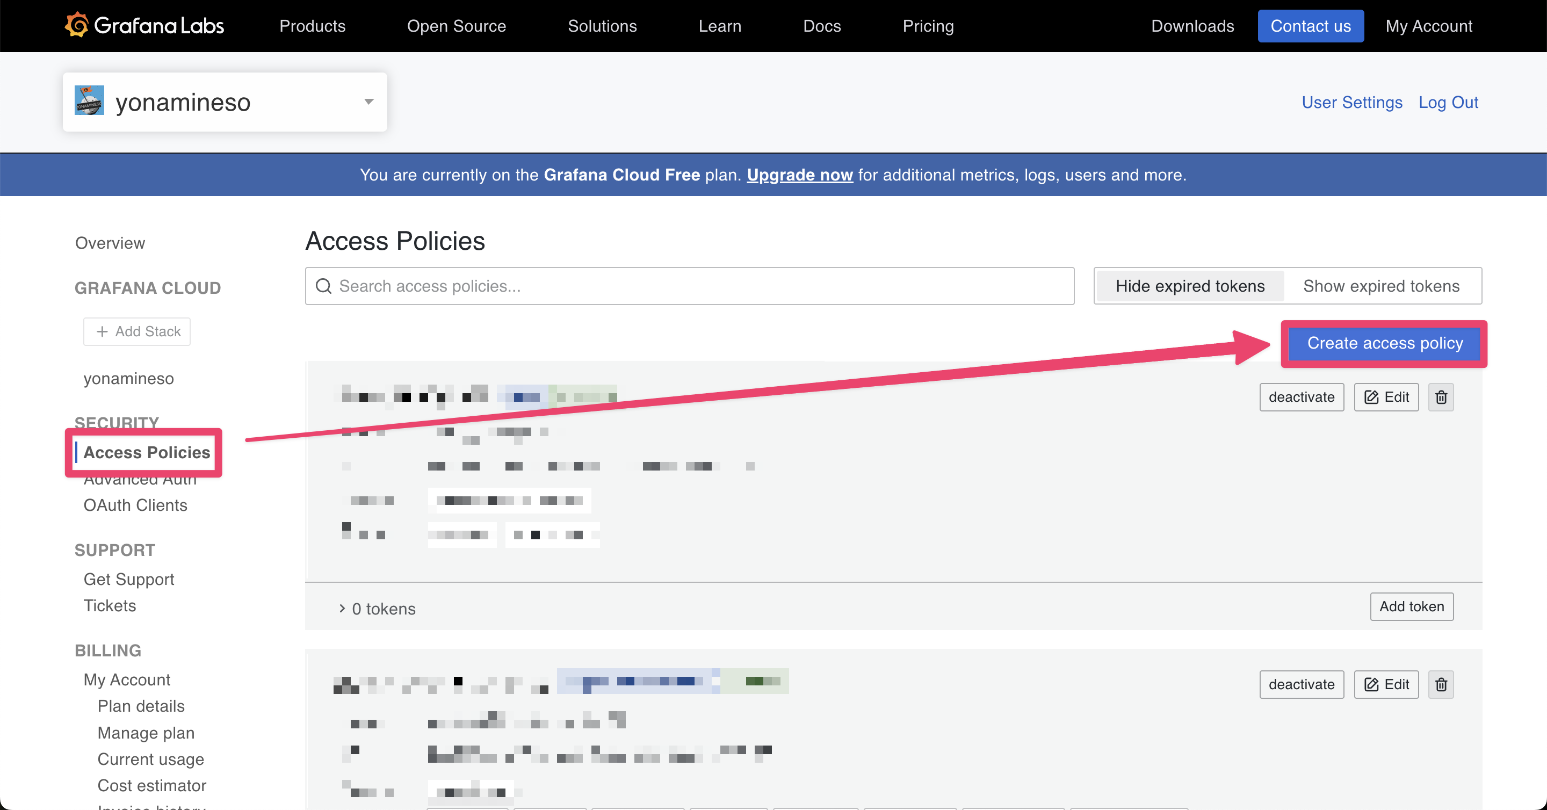This screenshot has width=1547, height=810.
Task: Open the yonamineso organization dropdown arrow
Action: (x=368, y=102)
